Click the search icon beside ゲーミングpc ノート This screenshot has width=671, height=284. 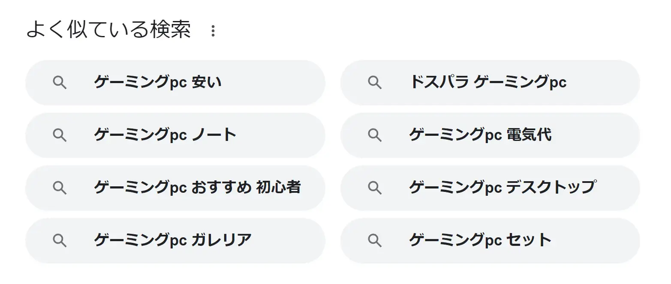60,135
